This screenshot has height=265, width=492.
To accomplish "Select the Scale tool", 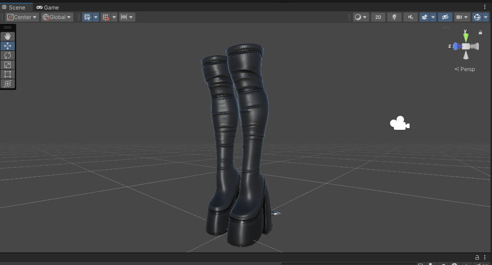I will 8,65.
